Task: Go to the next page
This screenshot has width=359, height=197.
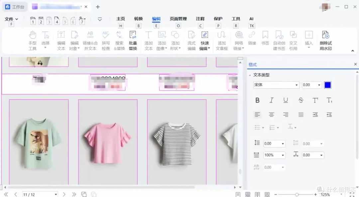Action: [x=64, y=194]
